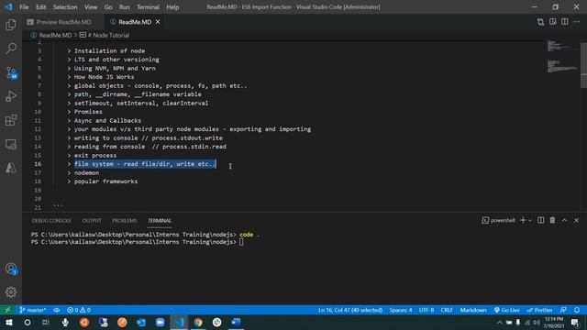Show hidden system tray icons
587x330 pixels.
500,322
